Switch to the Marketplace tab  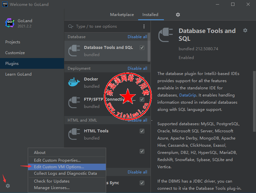pos(122,15)
